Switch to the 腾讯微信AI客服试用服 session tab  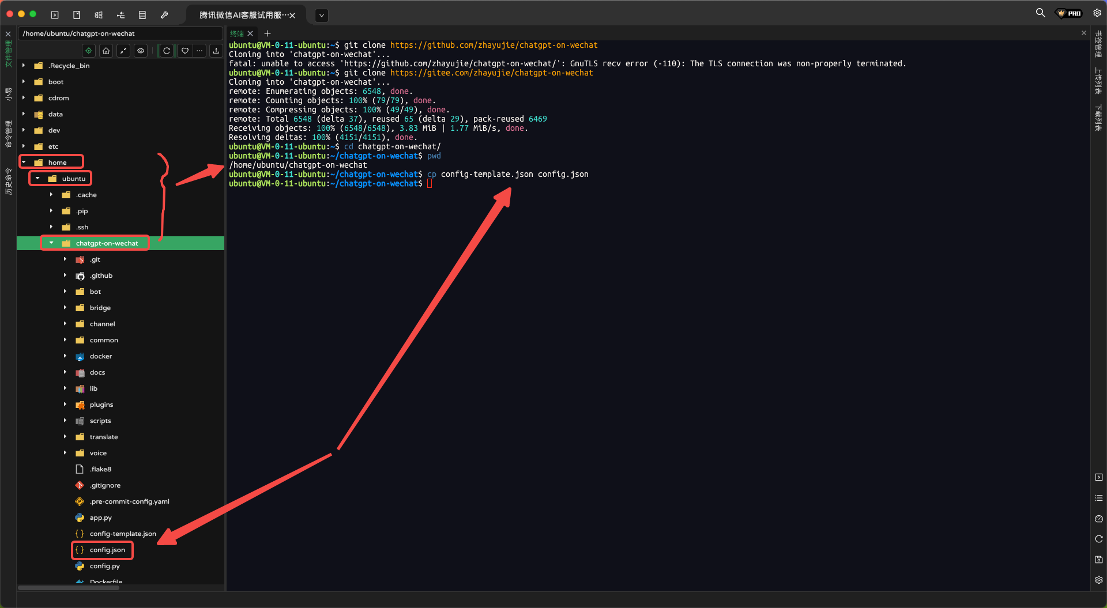tap(243, 15)
